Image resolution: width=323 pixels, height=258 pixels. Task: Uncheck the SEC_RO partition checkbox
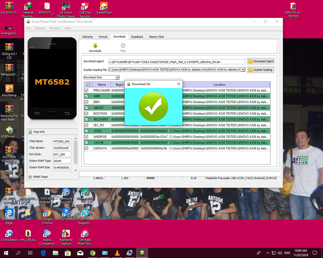click(87, 125)
